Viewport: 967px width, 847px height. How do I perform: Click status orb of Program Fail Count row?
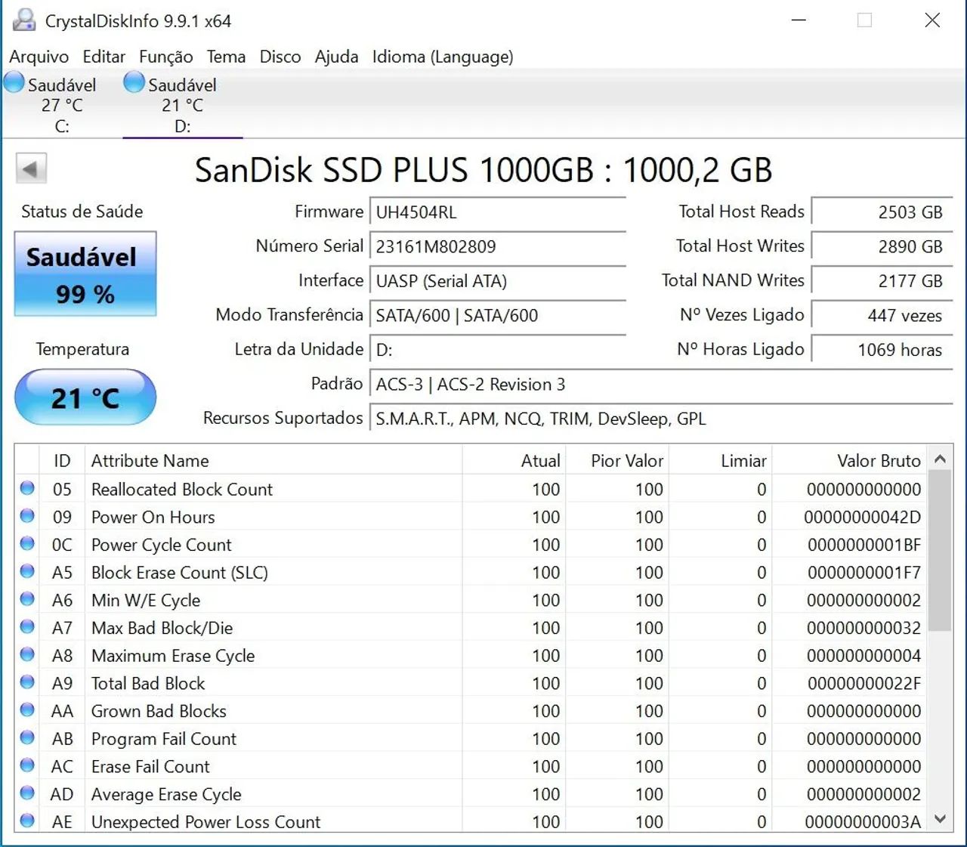(27, 737)
